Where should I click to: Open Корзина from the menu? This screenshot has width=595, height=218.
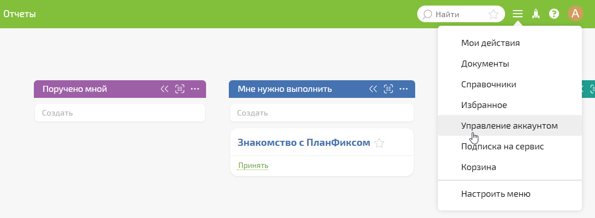(x=478, y=167)
